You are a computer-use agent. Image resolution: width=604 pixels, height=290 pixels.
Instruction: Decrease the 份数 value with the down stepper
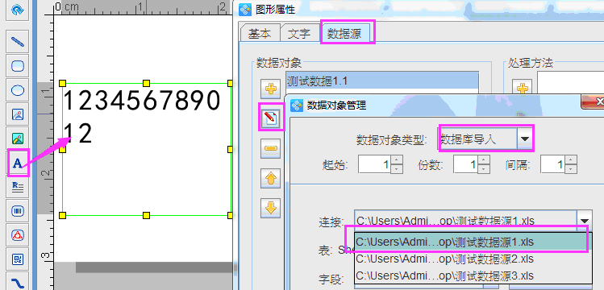[x=484, y=169]
